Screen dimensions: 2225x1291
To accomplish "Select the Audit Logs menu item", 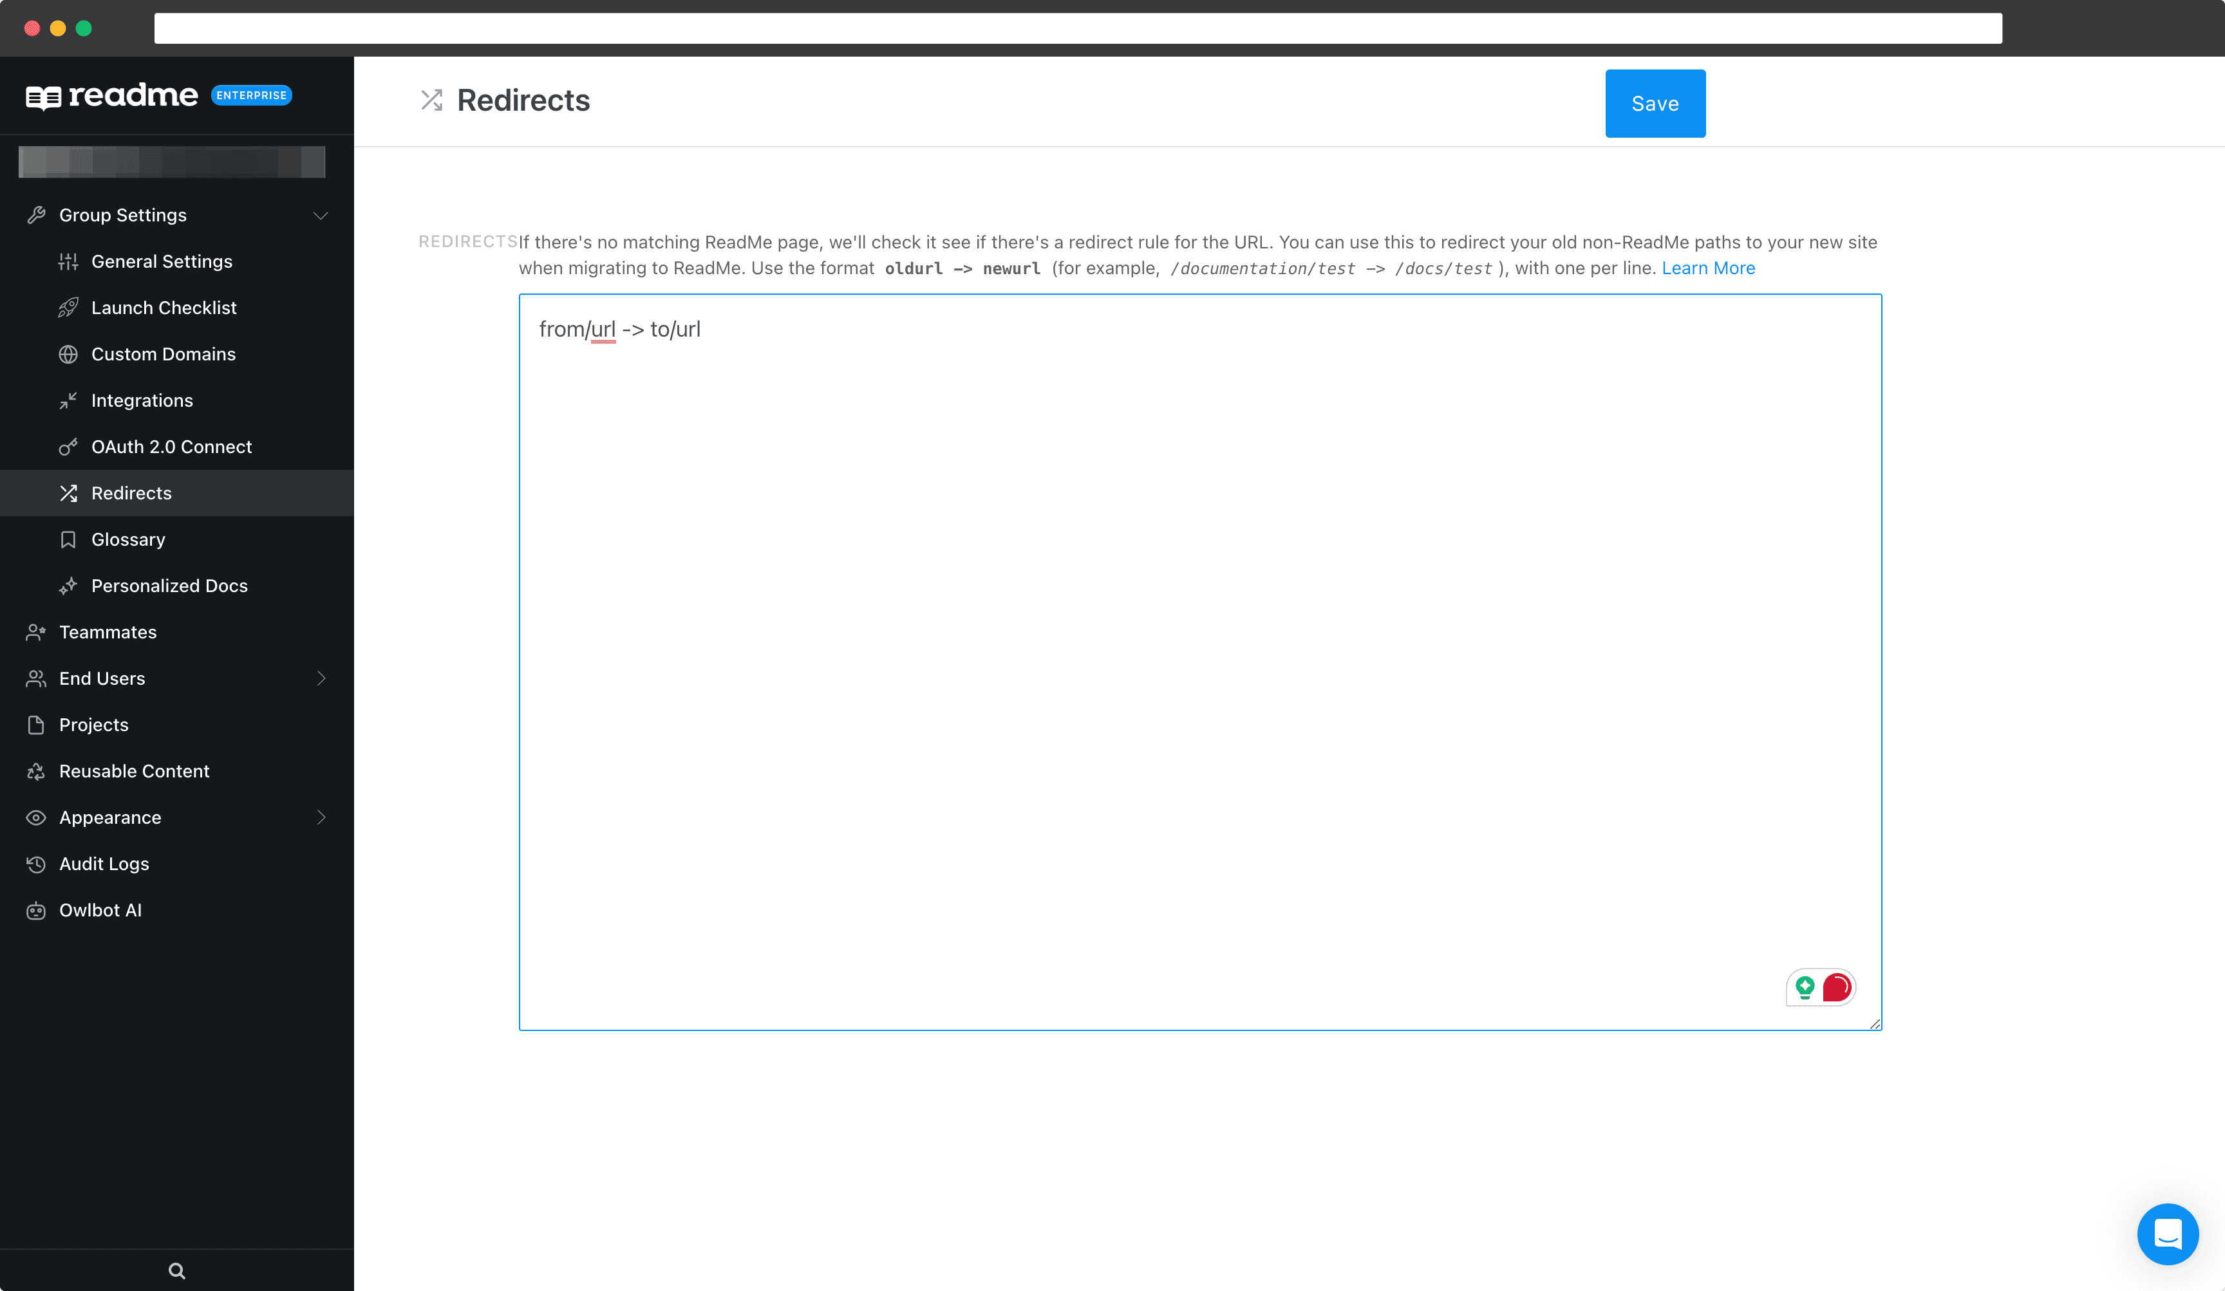I will pyautogui.click(x=103, y=862).
